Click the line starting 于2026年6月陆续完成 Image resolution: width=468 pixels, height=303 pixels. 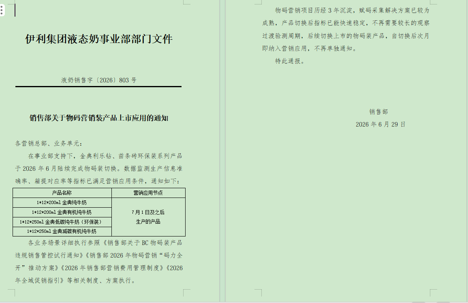(x=99, y=168)
